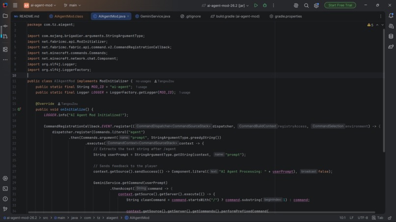Click the aiagent breadcrumb
This screenshot has height=222, width=396.
(112, 218)
